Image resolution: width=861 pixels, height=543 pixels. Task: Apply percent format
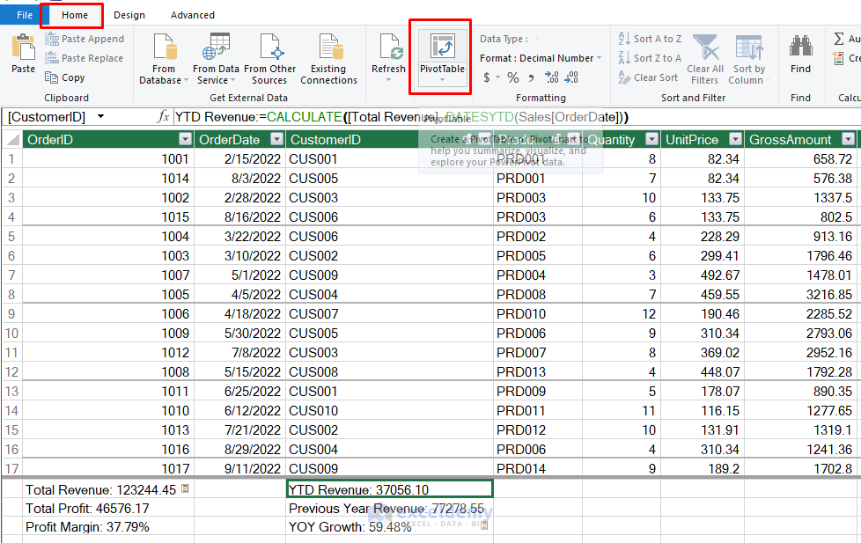513,78
